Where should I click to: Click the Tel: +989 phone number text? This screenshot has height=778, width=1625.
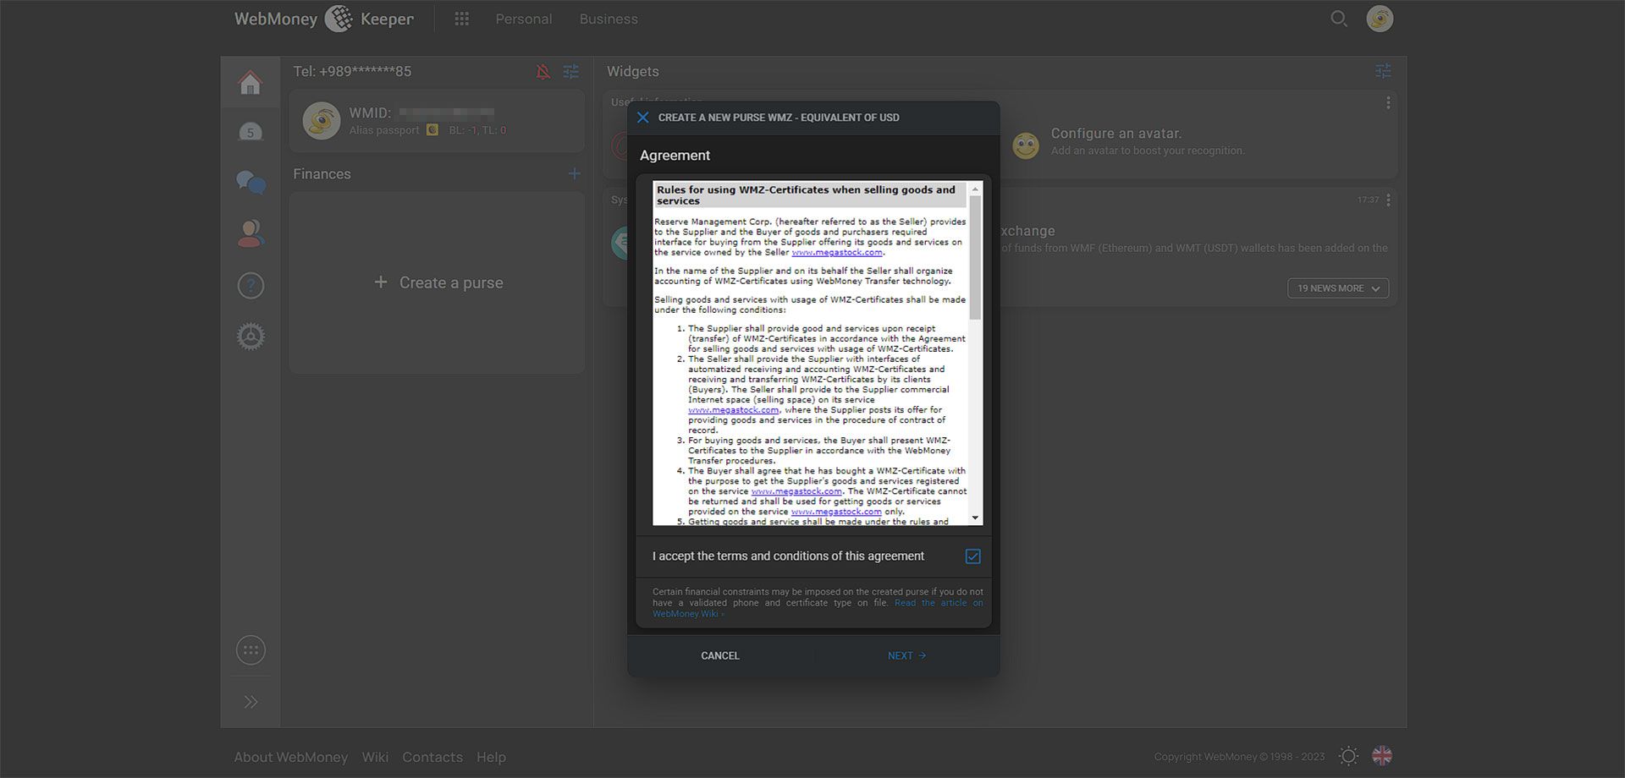pos(352,72)
